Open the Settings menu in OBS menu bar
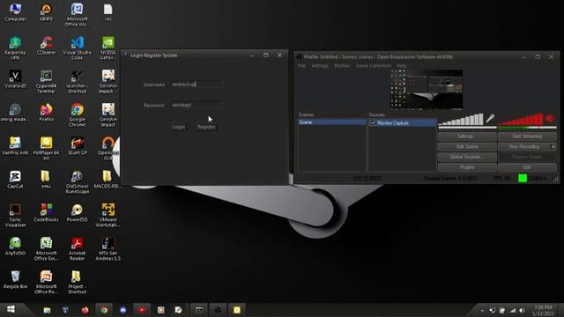The height and width of the screenshot is (317, 564). tap(320, 66)
